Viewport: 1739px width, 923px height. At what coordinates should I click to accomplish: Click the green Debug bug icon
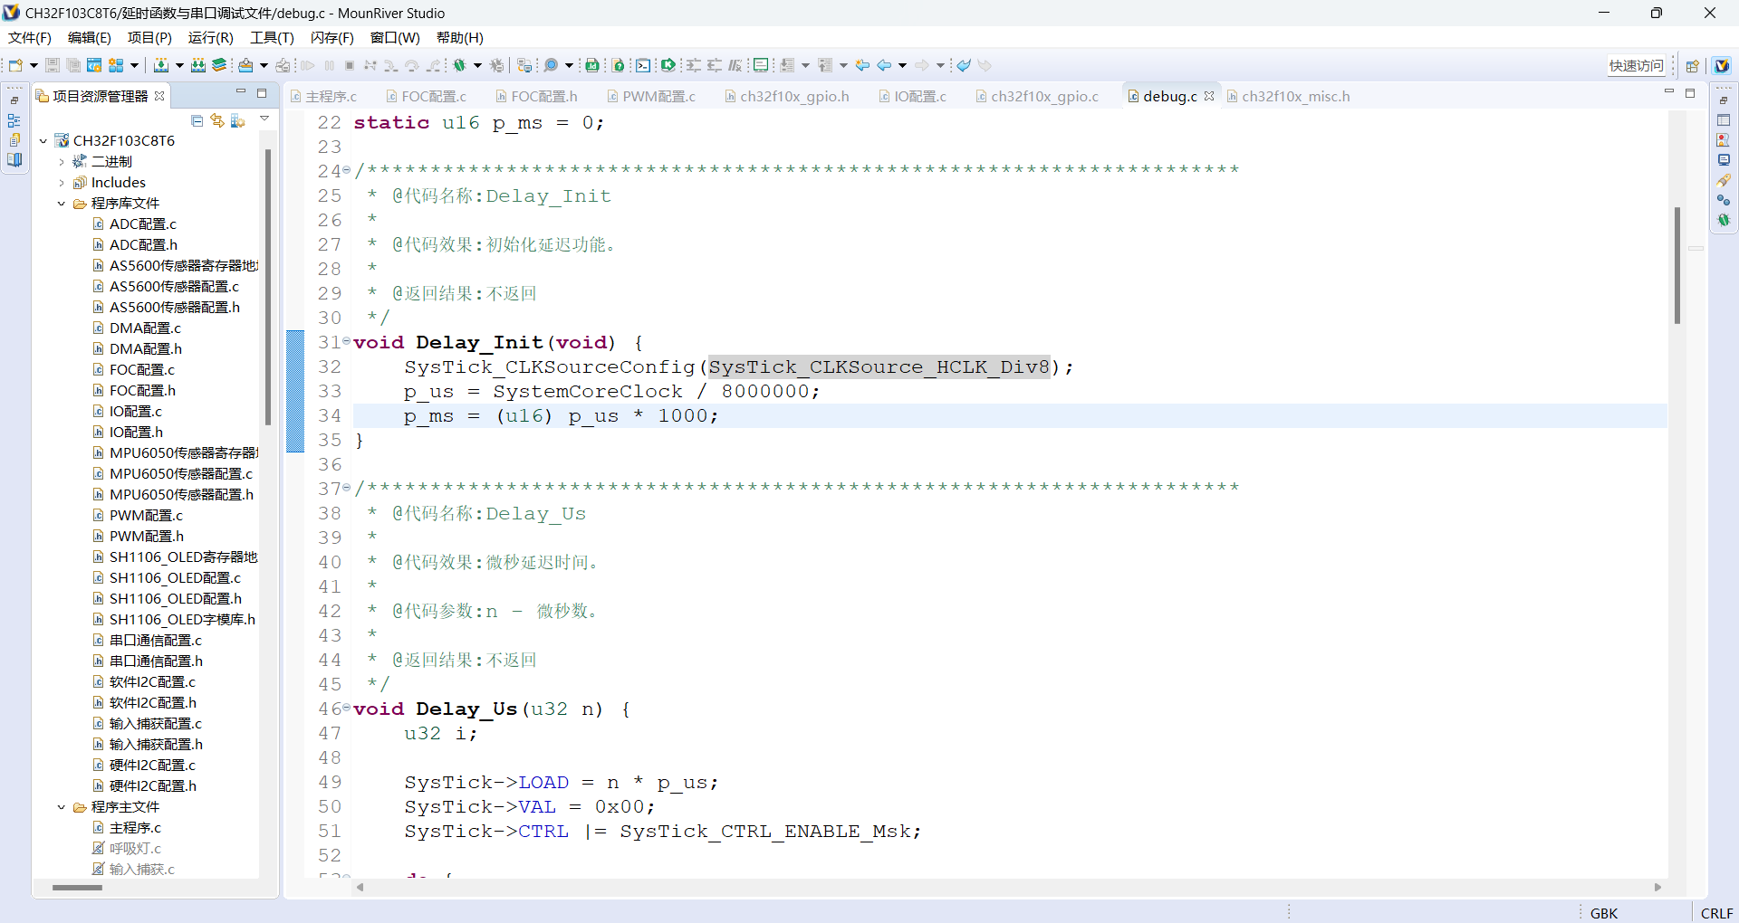(x=460, y=65)
